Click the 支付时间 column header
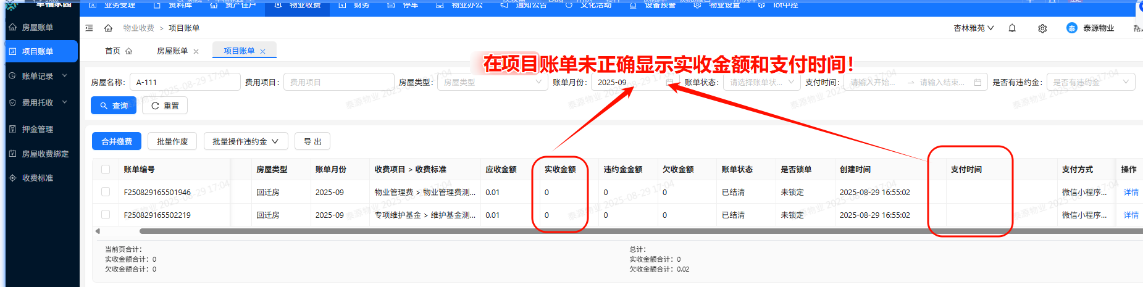1143x287 pixels. click(x=966, y=169)
